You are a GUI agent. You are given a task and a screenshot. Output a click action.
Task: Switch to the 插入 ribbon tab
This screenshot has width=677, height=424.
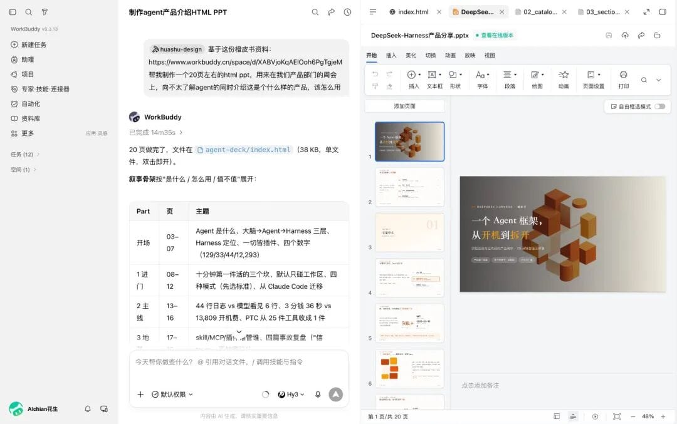391,55
